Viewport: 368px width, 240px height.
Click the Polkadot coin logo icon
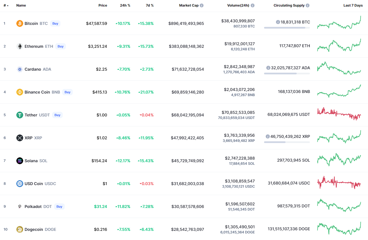pyautogui.click(x=20, y=207)
